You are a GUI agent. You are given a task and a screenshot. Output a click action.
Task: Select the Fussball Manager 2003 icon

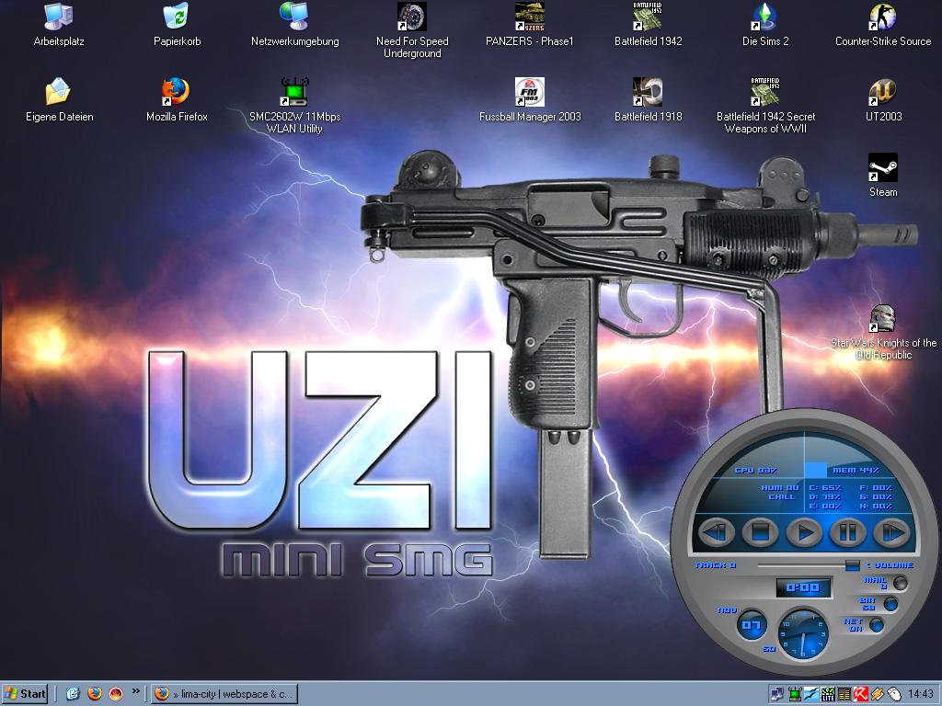(529, 92)
